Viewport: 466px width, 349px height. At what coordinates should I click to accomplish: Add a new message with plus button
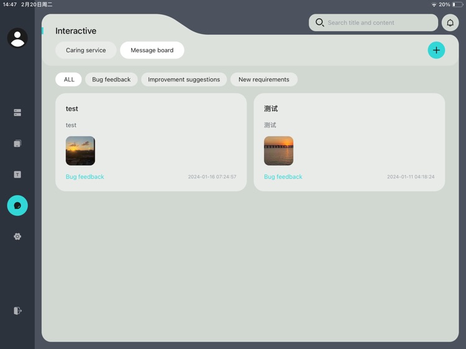coord(436,50)
